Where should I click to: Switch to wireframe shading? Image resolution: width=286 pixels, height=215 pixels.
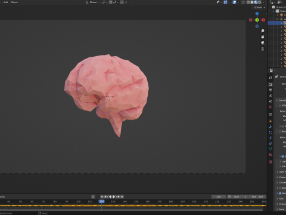[248, 2]
